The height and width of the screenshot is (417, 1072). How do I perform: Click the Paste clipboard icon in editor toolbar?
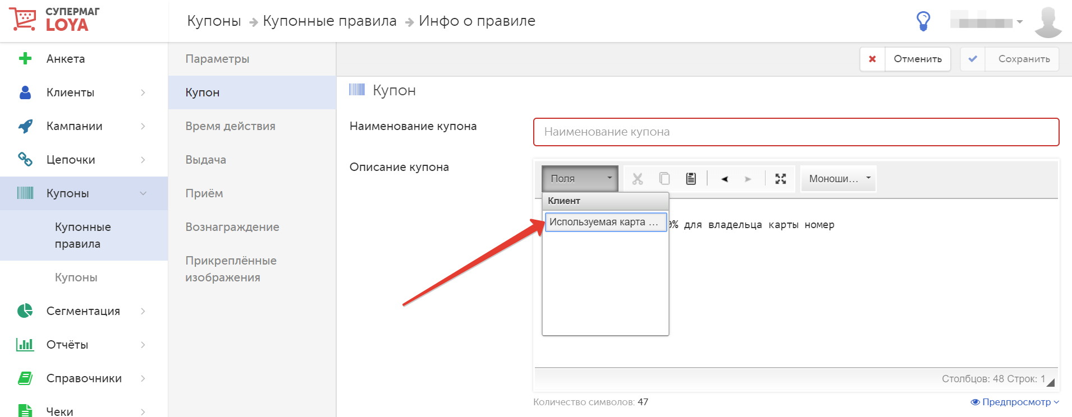pyautogui.click(x=691, y=179)
